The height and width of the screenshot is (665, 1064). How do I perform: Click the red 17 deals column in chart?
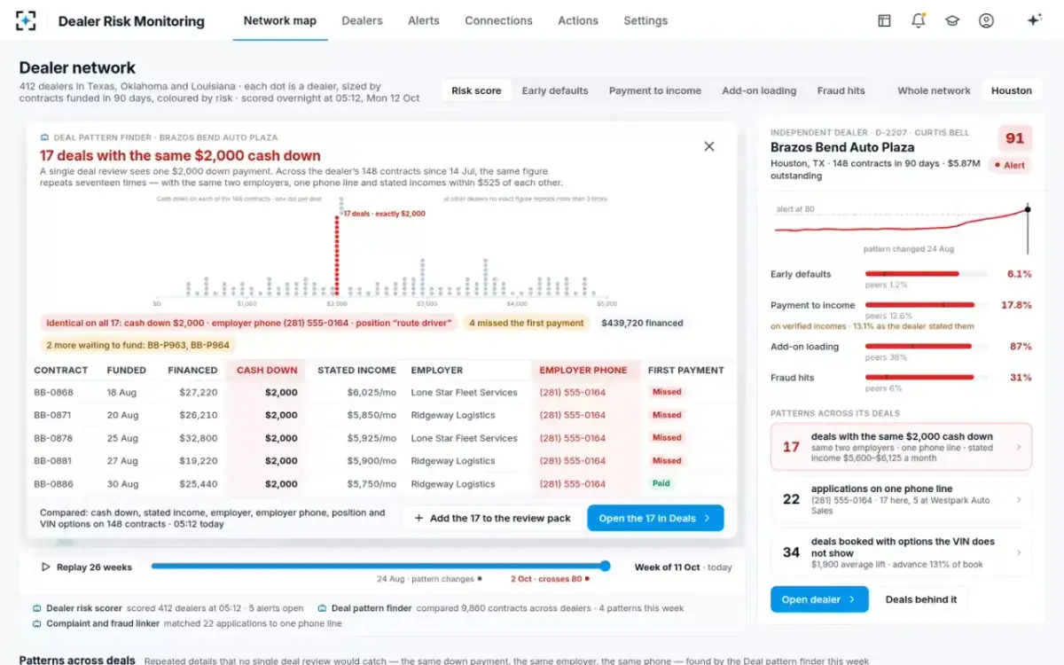click(x=336, y=255)
